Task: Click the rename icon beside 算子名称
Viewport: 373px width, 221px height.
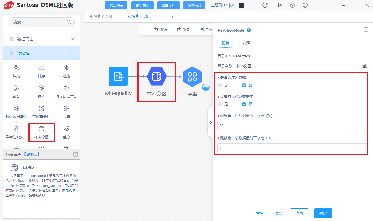Action: click(365, 66)
